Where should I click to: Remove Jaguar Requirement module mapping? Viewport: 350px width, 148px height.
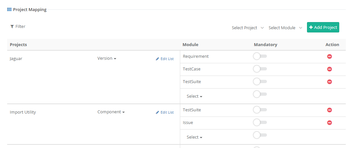329,56
